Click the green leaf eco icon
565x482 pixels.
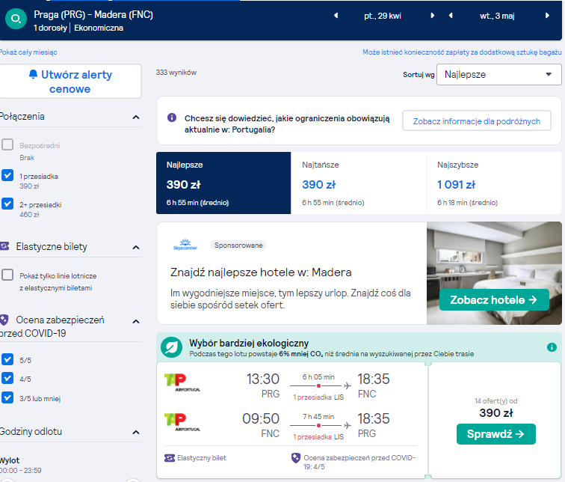coord(172,347)
